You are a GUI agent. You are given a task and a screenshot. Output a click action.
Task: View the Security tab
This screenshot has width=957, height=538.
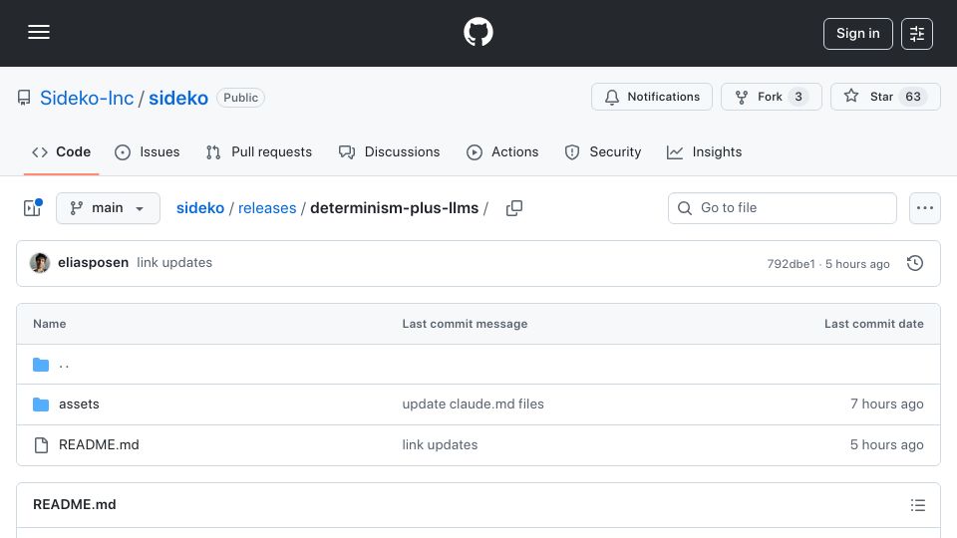point(603,151)
